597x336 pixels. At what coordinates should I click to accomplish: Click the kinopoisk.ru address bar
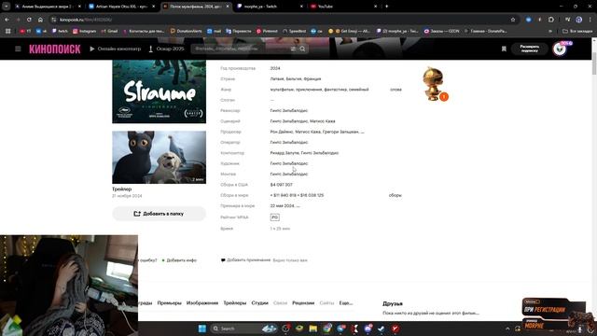[282, 20]
